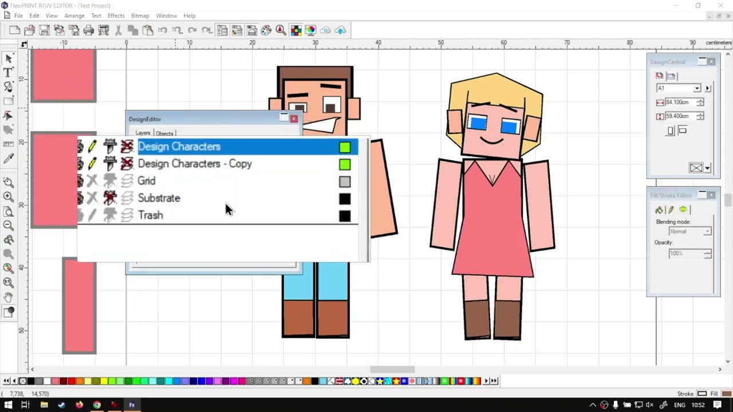Click the grey color swatch of the Grid layer

[x=345, y=182]
